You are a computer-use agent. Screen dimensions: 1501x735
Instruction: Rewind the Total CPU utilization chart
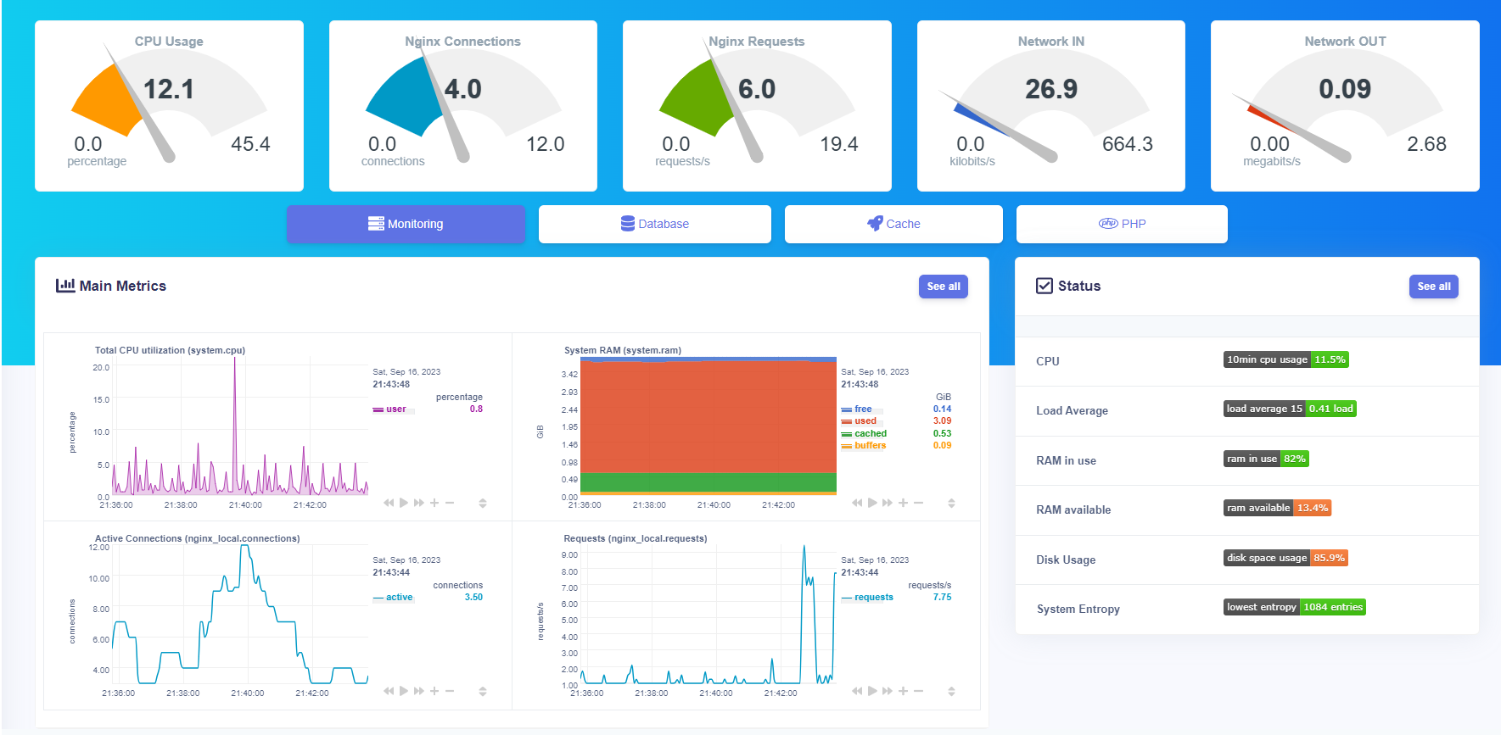click(x=389, y=503)
